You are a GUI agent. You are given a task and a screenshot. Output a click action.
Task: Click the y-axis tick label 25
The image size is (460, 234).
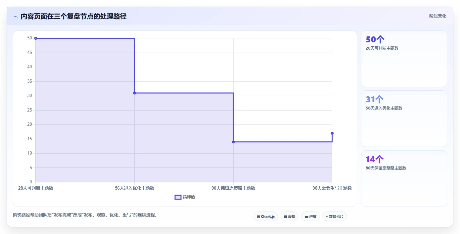point(30,110)
